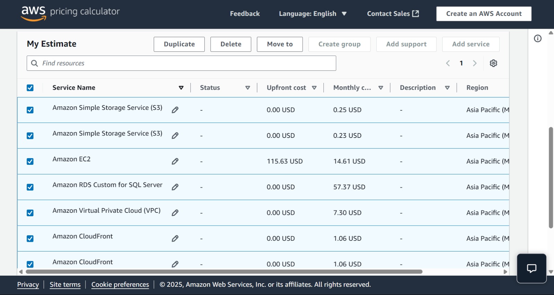The width and height of the screenshot is (554, 295).
Task: Deselect the Amazon Virtual Private Cloud row
Action: (x=30, y=213)
